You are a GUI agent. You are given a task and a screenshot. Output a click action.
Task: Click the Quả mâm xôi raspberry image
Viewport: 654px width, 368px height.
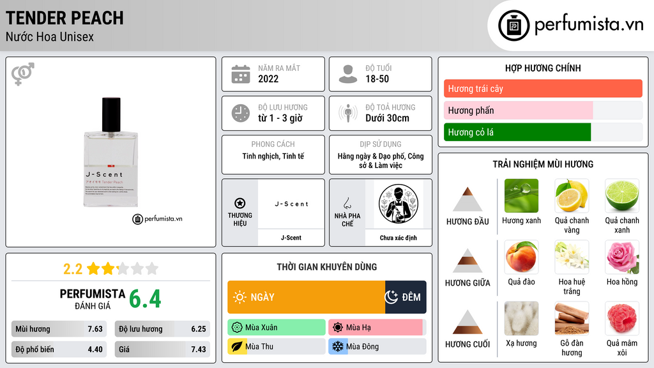pos(622,318)
